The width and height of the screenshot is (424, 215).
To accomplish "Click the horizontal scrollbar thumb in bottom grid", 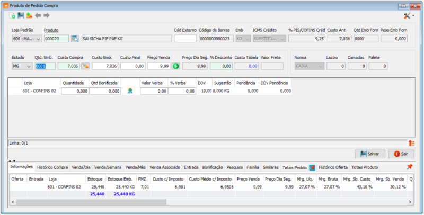I will [91, 202].
